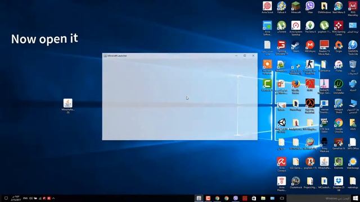Click the Windows search box on taskbar
360x202 pixels.
[319, 198]
